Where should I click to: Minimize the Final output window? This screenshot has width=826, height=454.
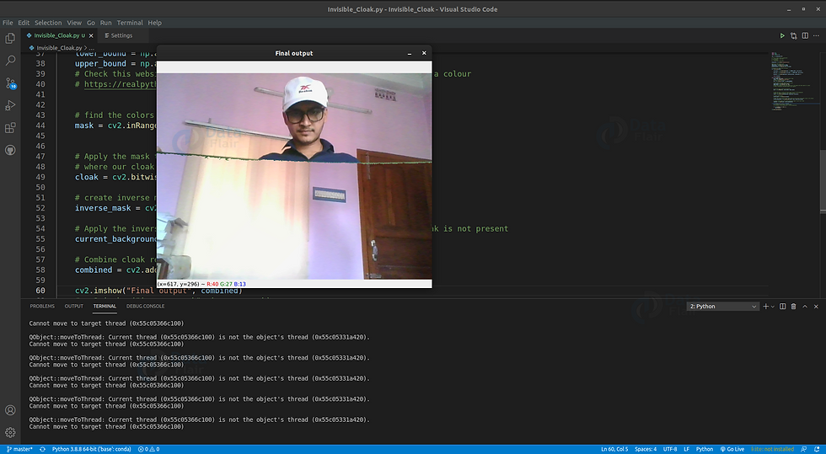pyautogui.click(x=410, y=53)
